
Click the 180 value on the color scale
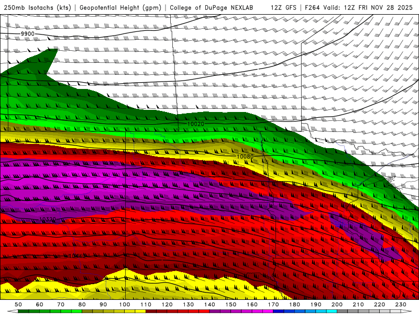(294, 305)
